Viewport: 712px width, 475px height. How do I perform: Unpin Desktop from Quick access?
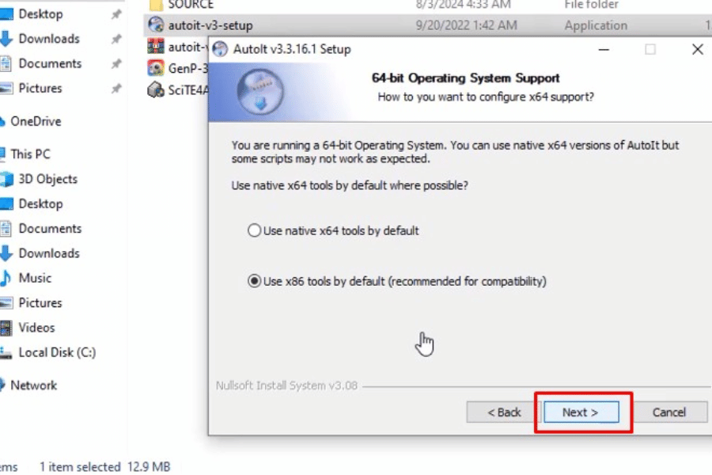pos(116,14)
